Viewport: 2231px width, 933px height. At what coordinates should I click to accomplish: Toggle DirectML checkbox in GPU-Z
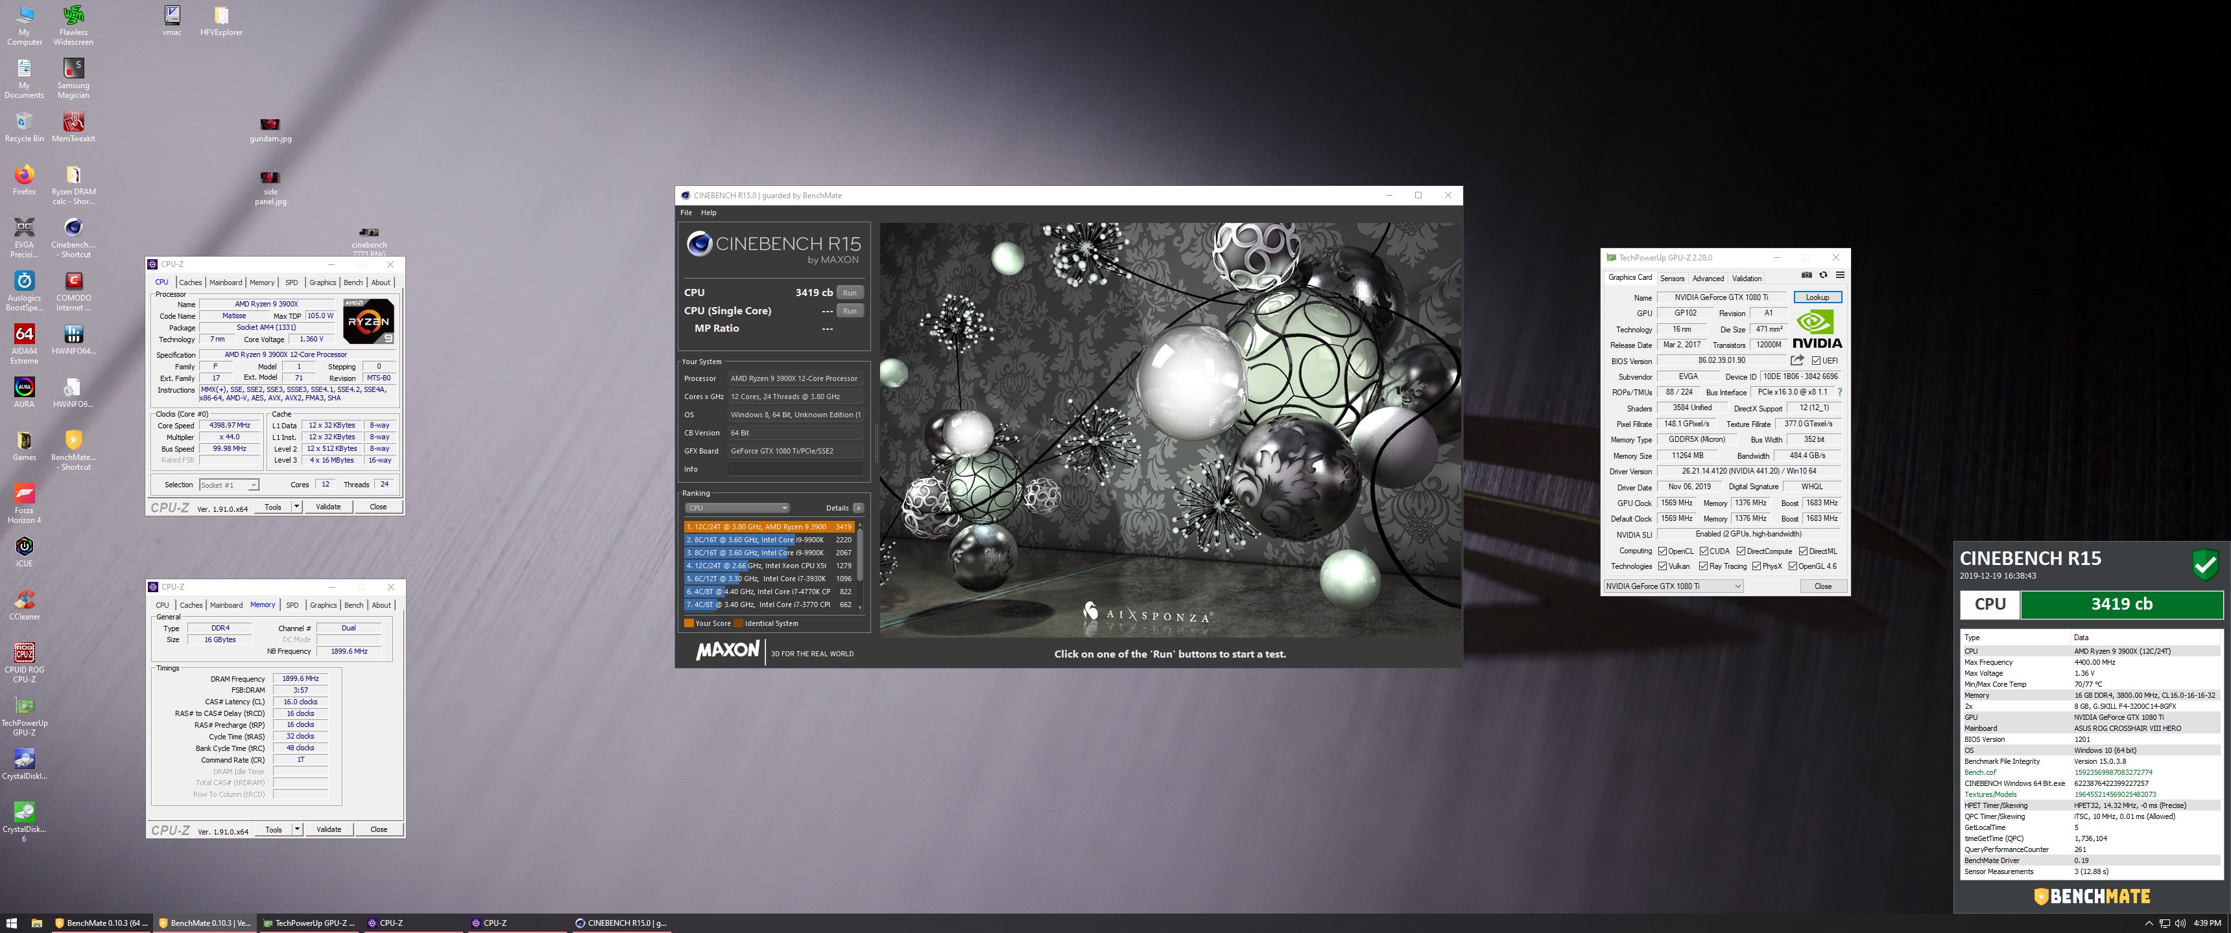(x=1803, y=551)
